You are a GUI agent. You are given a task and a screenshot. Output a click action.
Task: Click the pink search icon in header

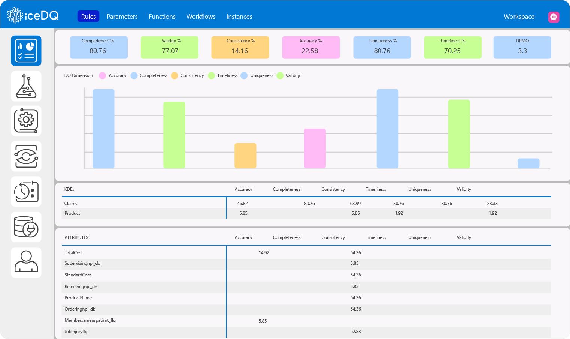[554, 17]
